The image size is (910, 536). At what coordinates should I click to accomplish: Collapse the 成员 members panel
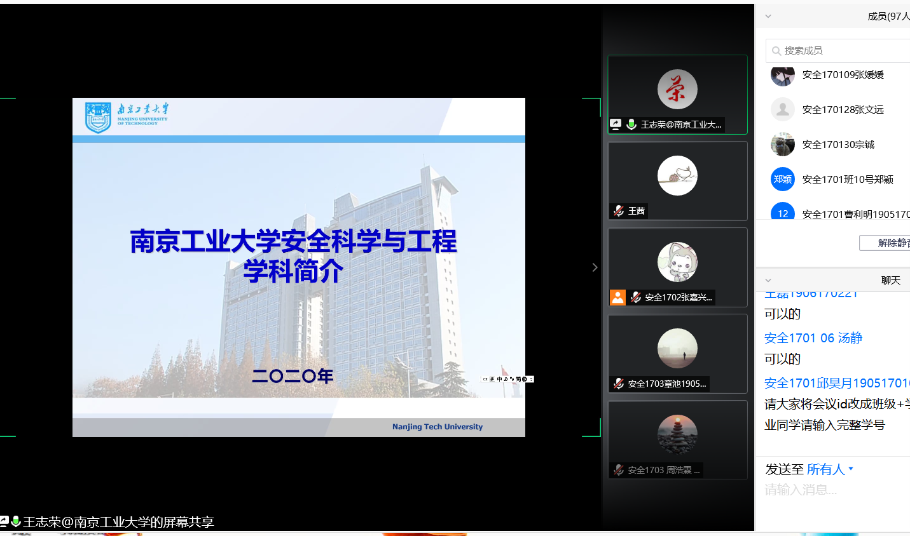click(x=768, y=16)
